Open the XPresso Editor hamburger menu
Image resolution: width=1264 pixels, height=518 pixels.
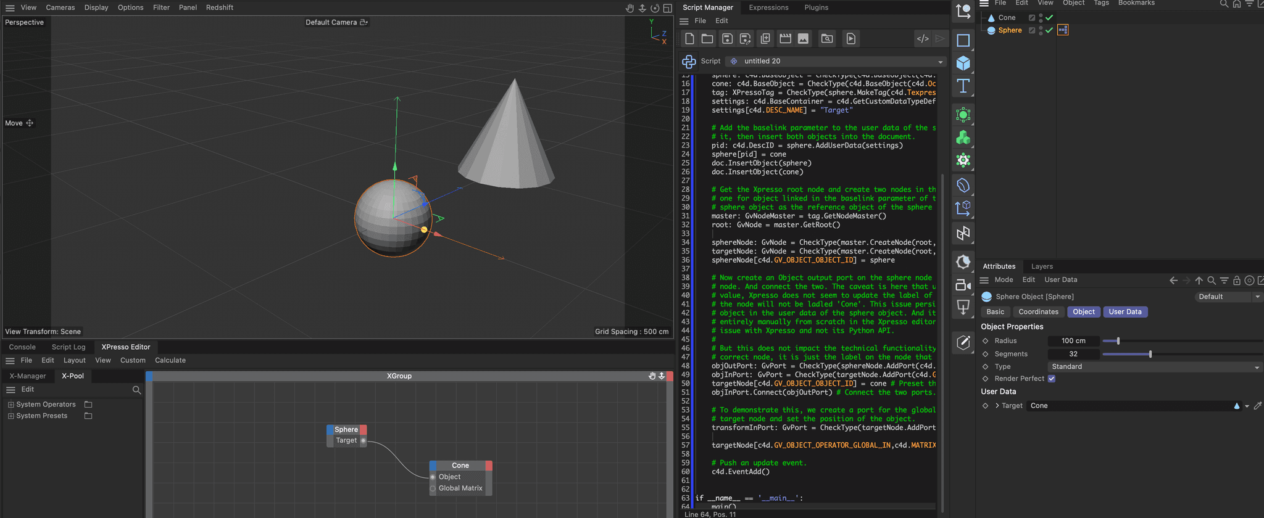(10, 361)
